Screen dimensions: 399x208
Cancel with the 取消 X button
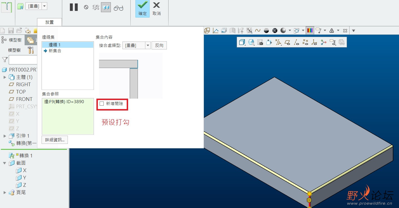tap(156, 9)
